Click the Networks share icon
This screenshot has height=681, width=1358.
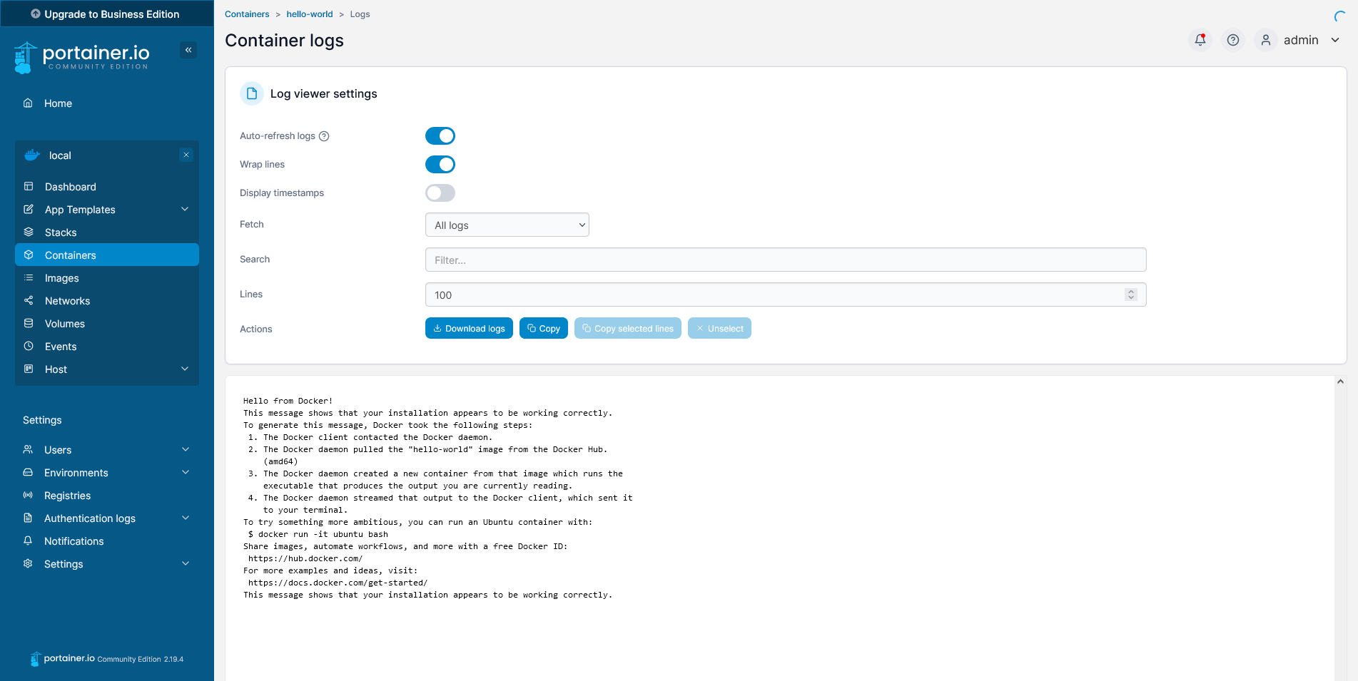pyautogui.click(x=29, y=300)
